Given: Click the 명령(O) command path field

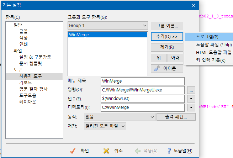Looking at the screenshot, I should (x=143, y=90).
